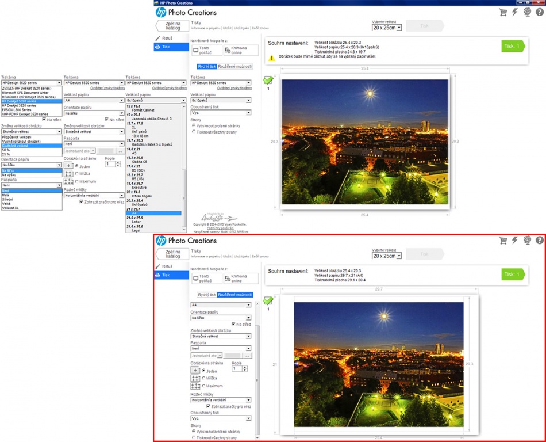The width and height of the screenshot is (546, 442).
Task: Open help question mark in upper window
Action: click(539, 12)
